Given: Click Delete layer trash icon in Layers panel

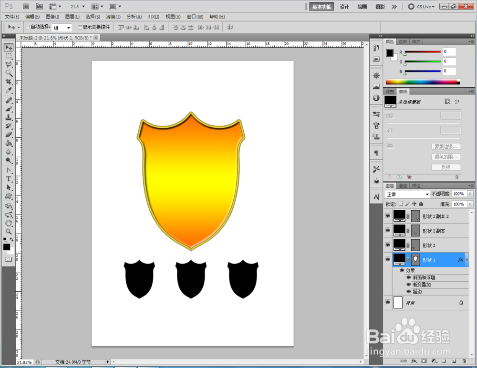Looking at the screenshot, I should point(464,361).
